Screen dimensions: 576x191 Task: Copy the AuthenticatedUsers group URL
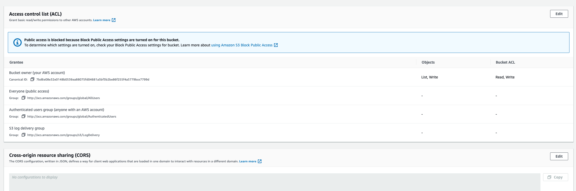click(x=24, y=116)
